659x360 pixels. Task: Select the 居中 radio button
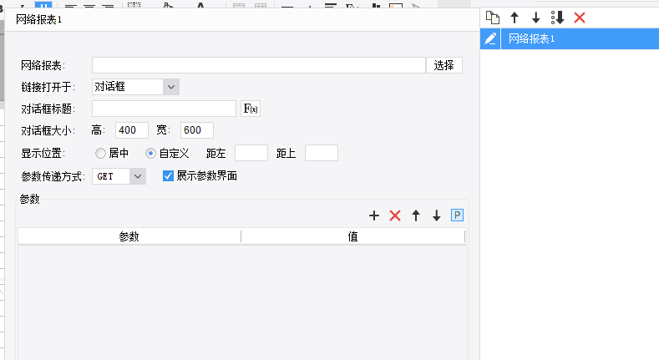pyautogui.click(x=100, y=154)
